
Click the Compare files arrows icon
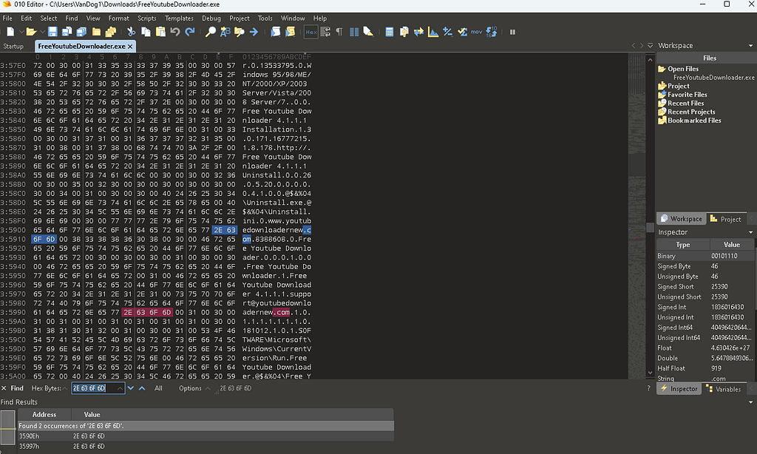click(x=418, y=32)
